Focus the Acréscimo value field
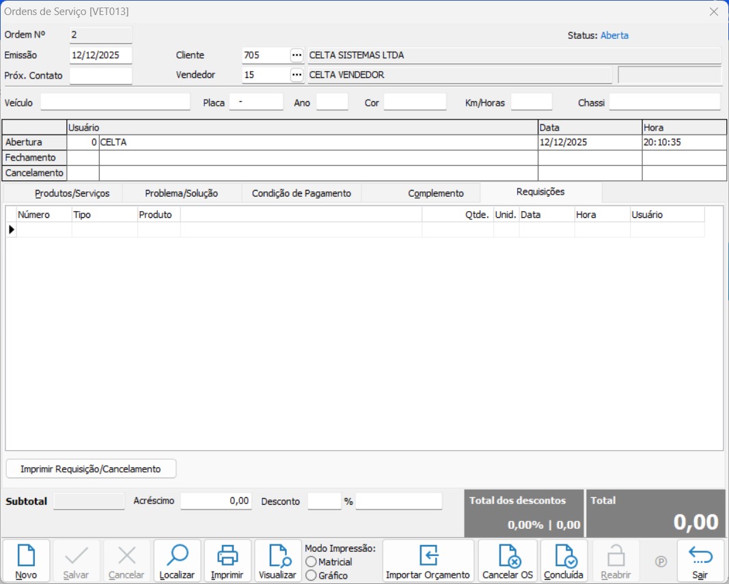This screenshot has width=729, height=584. [216, 501]
